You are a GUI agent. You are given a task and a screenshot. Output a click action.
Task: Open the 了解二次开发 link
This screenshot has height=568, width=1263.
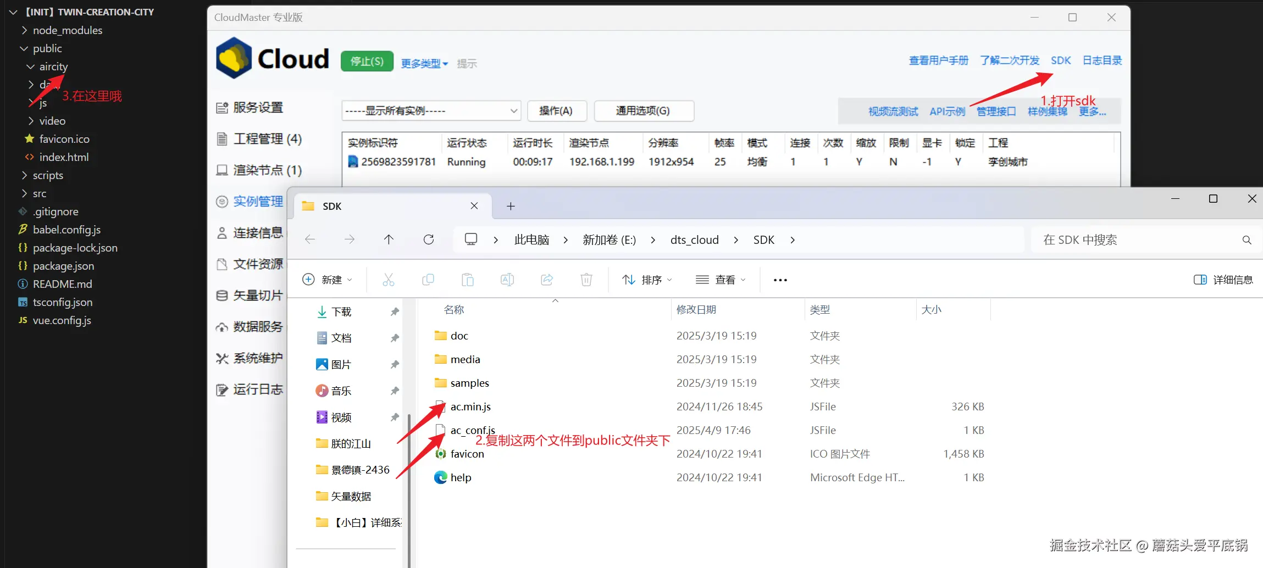tap(1010, 60)
